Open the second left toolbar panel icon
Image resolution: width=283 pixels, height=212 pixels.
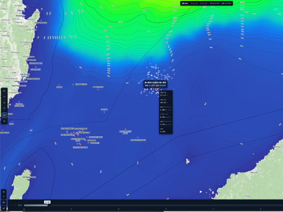pyautogui.click(x=4, y=97)
